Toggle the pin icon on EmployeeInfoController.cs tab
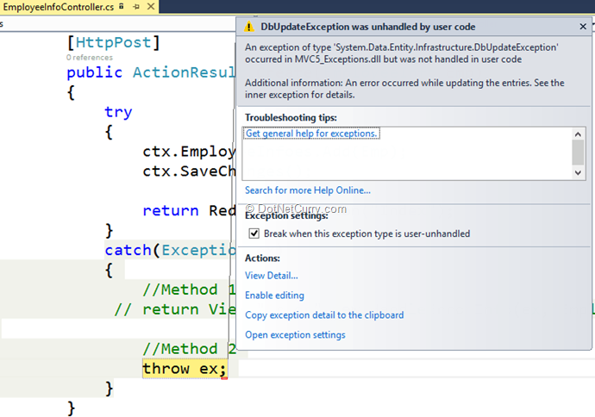Viewport: 595px width, 417px height. 136,7
